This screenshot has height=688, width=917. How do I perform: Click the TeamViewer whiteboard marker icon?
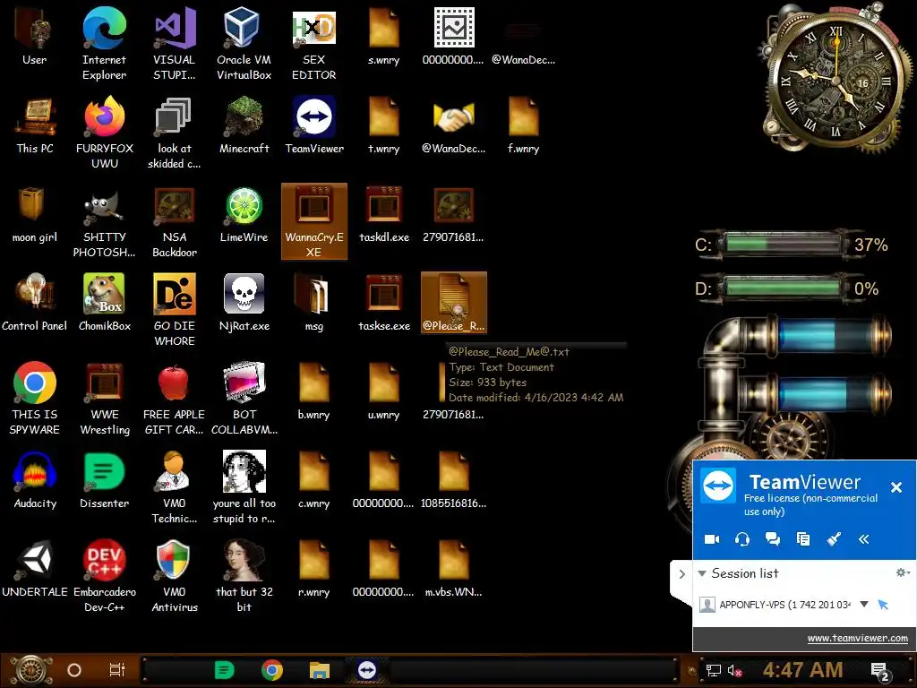[834, 538]
